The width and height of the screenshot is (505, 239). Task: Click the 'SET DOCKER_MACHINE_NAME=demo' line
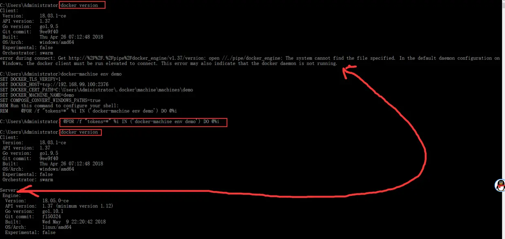37,95
